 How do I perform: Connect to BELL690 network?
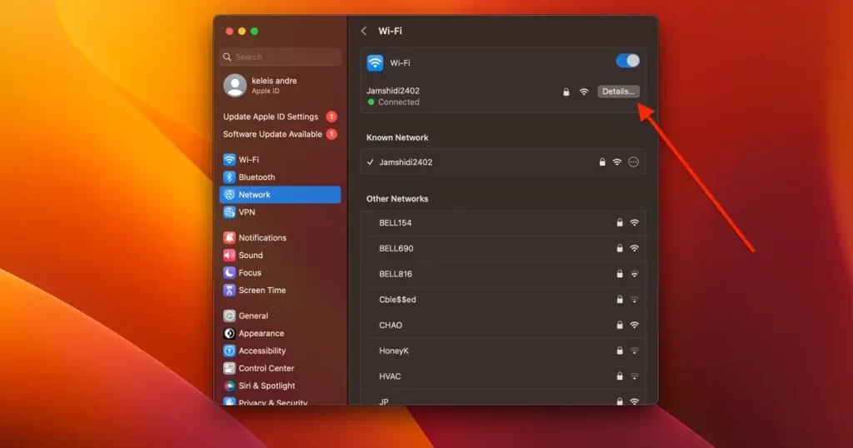pyautogui.click(x=502, y=248)
